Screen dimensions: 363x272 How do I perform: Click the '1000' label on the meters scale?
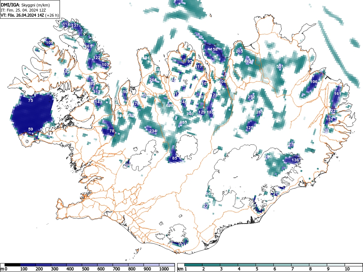click(x=164, y=269)
